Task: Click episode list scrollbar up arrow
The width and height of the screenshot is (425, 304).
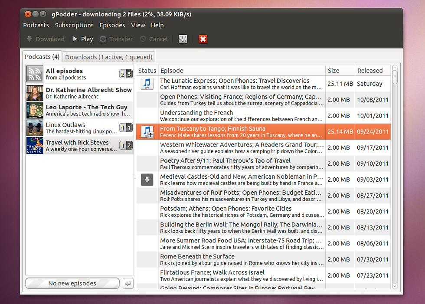Action: click(x=395, y=68)
